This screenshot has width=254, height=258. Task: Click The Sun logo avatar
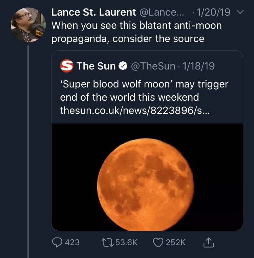(67, 66)
